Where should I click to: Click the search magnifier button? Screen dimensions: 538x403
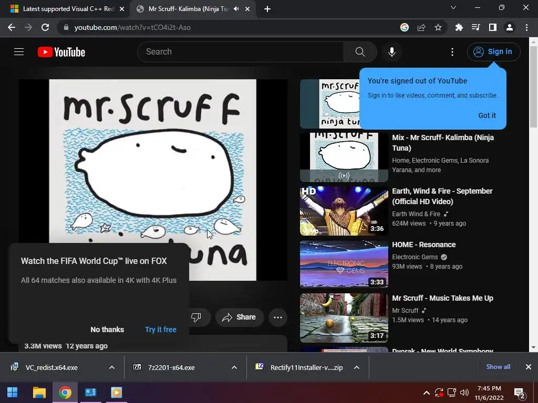(x=360, y=52)
